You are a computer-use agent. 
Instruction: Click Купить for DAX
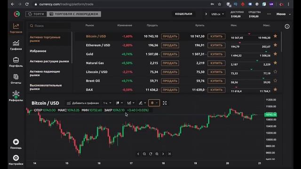tap(216, 90)
